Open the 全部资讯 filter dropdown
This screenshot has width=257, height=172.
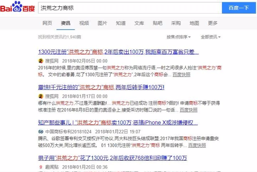(x=210, y=37)
